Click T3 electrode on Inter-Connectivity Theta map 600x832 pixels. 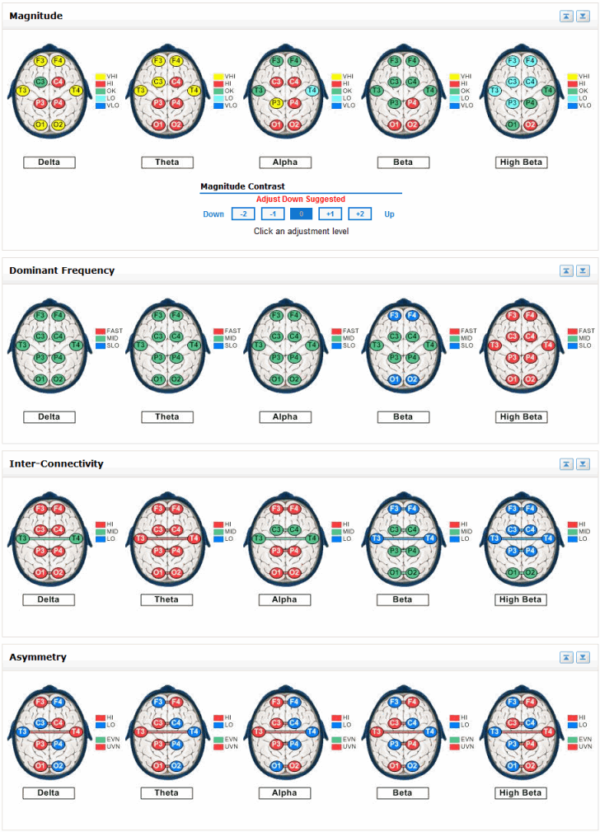coord(140,538)
